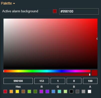Click the R value field showing 153

(42, 81)
